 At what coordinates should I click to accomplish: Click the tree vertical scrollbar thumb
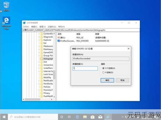(54, 75)
